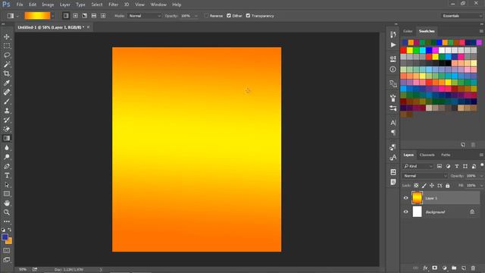Toggle lock image pixels brush icon
Screen dimensions: 485x273
[424, 186]
